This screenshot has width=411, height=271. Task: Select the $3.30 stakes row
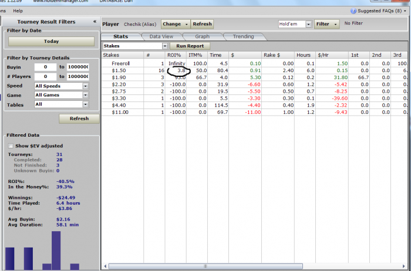[254, 99]
